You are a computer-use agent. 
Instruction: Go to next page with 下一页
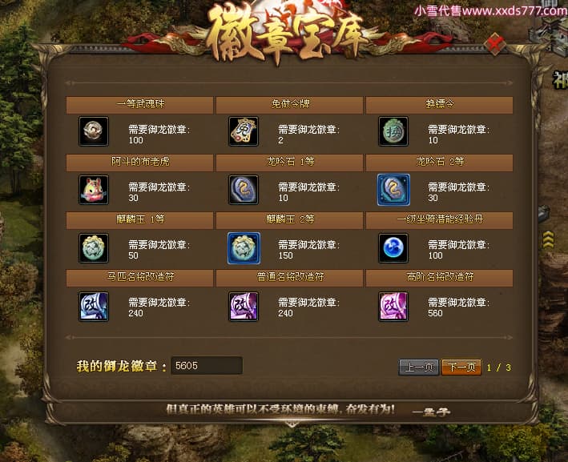pyautogui.click(x=461, y=368)
